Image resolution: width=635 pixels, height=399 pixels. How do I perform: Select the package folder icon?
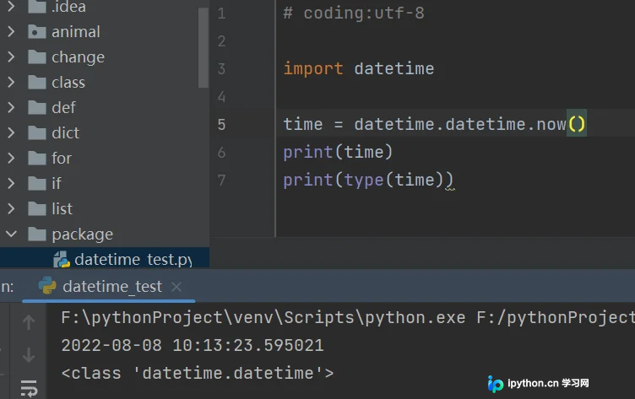37,234
